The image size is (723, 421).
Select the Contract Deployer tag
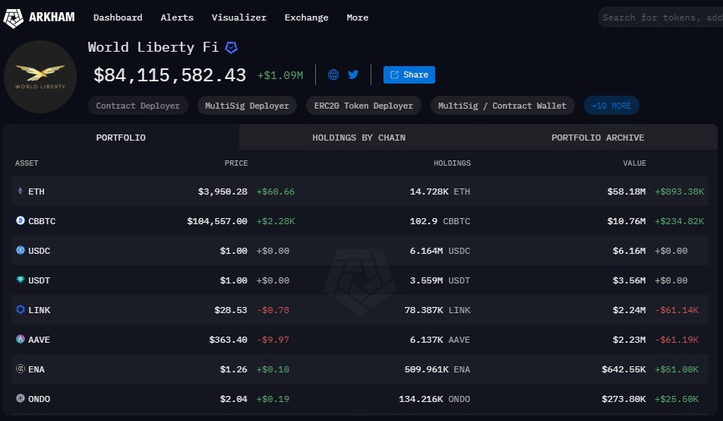(x=138, y=105)
